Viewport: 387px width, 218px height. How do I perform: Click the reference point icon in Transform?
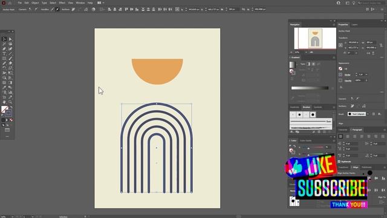(x=340, y=45)
